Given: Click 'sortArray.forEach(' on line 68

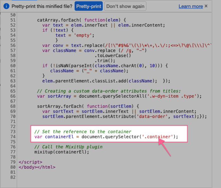Looking at the screenshot, I should [61, 106].
